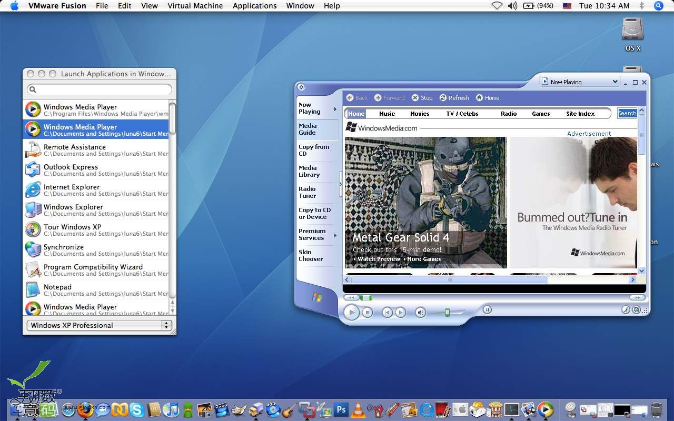Select highlighted Windows Media Player Start Menu entry
The height and width of the screenshot is (421, 674).
tap(96, 130)
